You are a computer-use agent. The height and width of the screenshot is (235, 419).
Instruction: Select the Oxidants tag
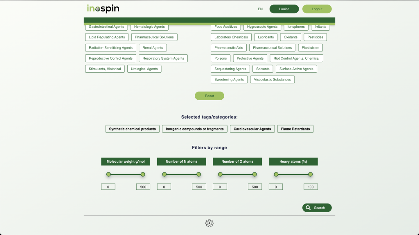(291, 37)
